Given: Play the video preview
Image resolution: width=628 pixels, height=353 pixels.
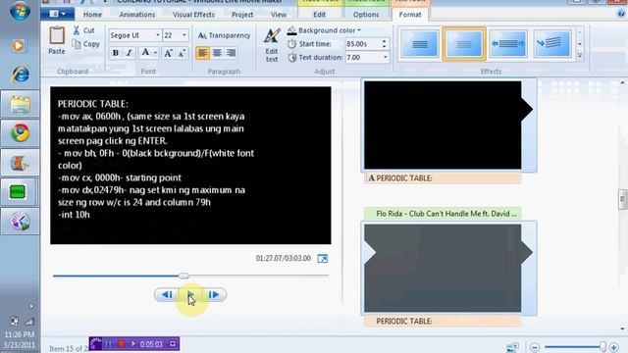Looking at the screenshot, I should point(190,295).
